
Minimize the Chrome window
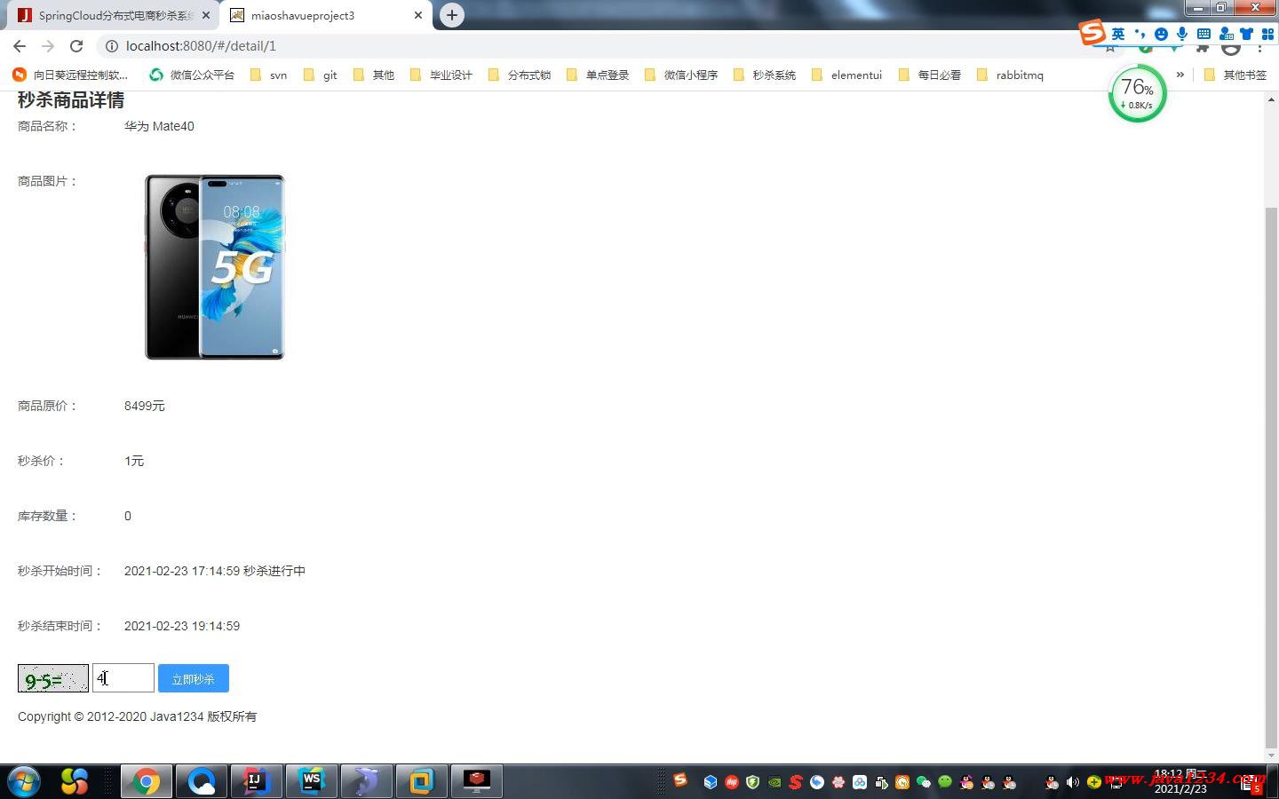click(x=1198, y=8)
